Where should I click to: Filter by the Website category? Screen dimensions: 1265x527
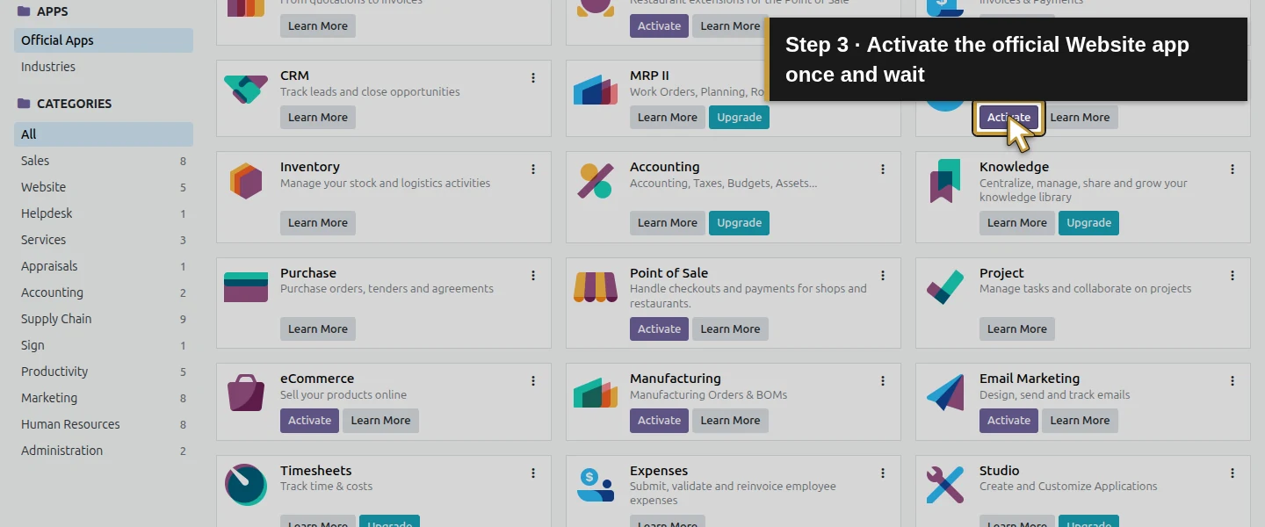[x=104, y=187]
